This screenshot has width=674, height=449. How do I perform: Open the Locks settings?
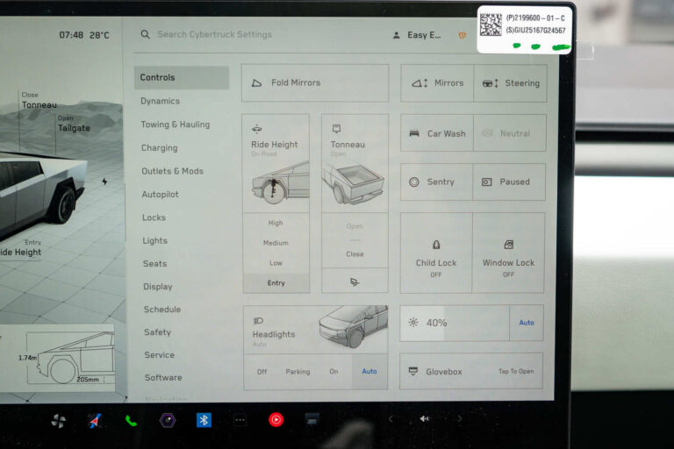[154, 217]
